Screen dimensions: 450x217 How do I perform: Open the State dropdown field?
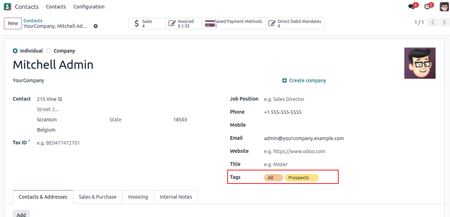[x=139, y=120]
